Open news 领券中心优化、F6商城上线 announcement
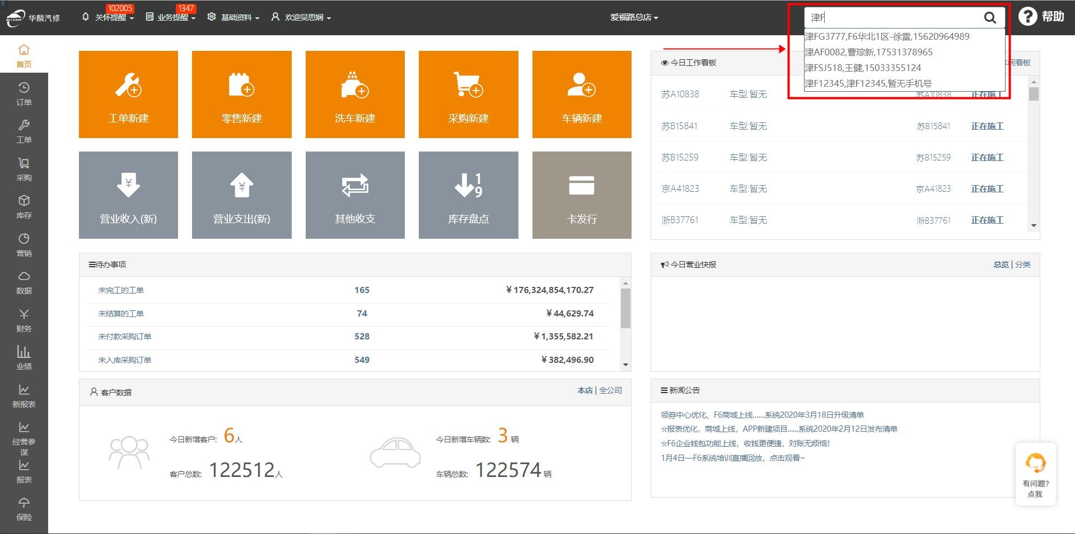 762,415
